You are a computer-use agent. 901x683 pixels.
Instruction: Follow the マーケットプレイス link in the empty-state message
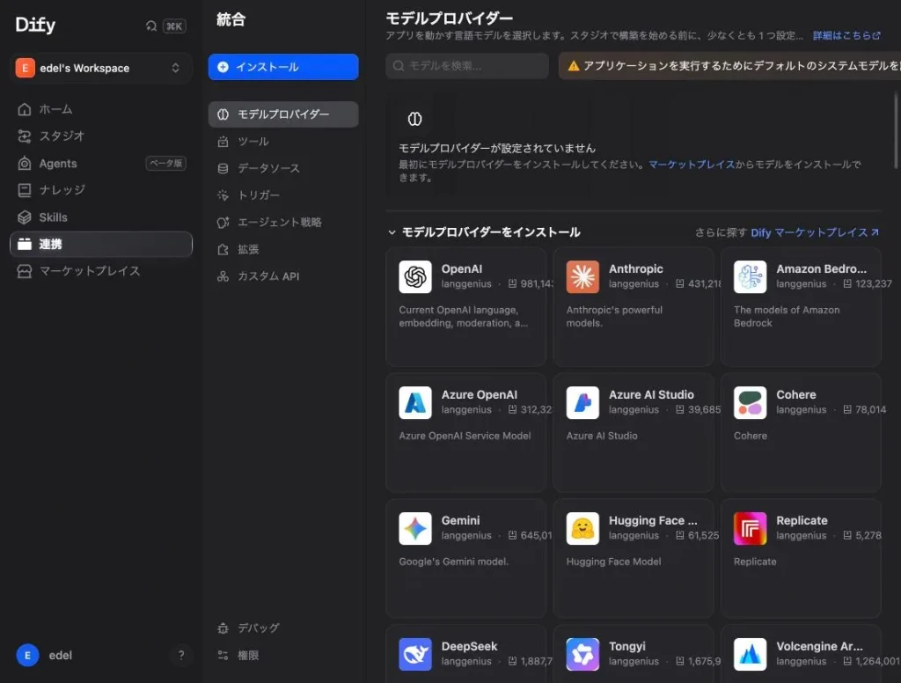(692, 165)
